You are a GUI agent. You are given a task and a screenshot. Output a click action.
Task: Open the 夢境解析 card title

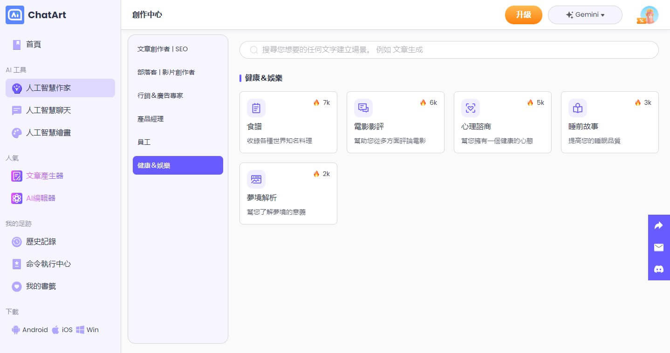point(262,198)
